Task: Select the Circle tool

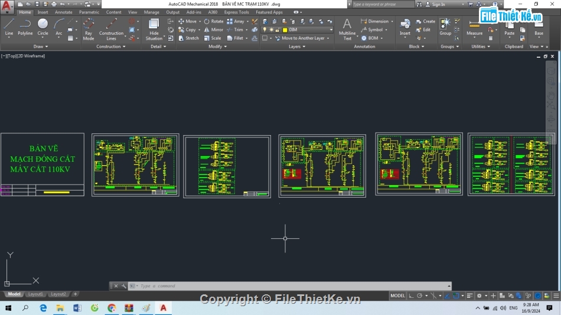Action: [43, 27]
